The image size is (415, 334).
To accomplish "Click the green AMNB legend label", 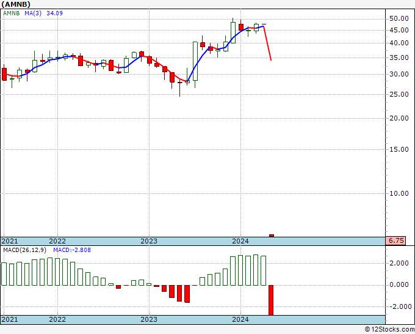I will pos(12,13).
